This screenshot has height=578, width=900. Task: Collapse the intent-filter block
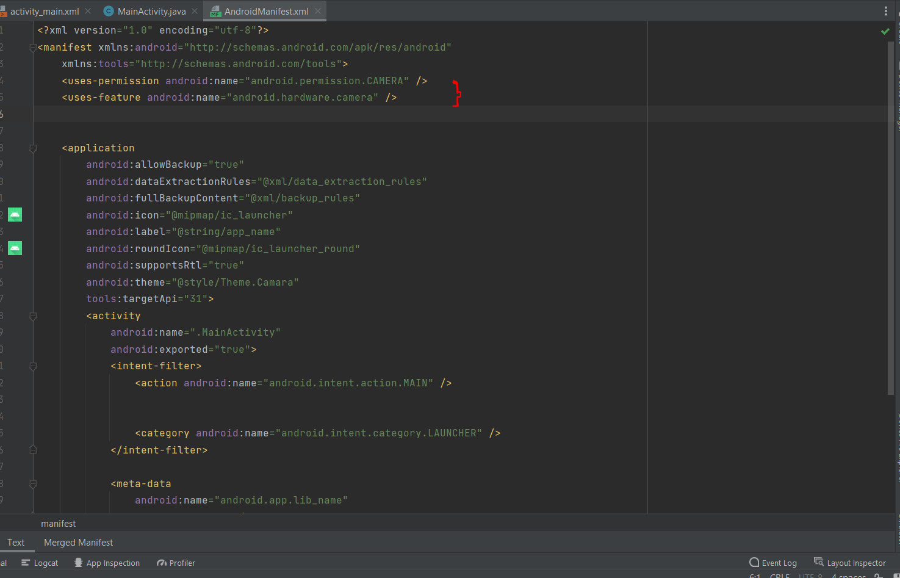(33, 367)
